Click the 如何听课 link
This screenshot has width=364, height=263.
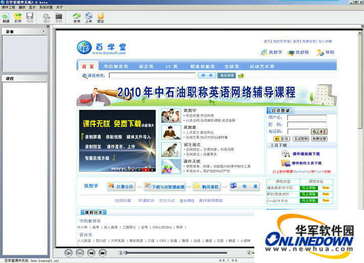[x=123, y=200]
